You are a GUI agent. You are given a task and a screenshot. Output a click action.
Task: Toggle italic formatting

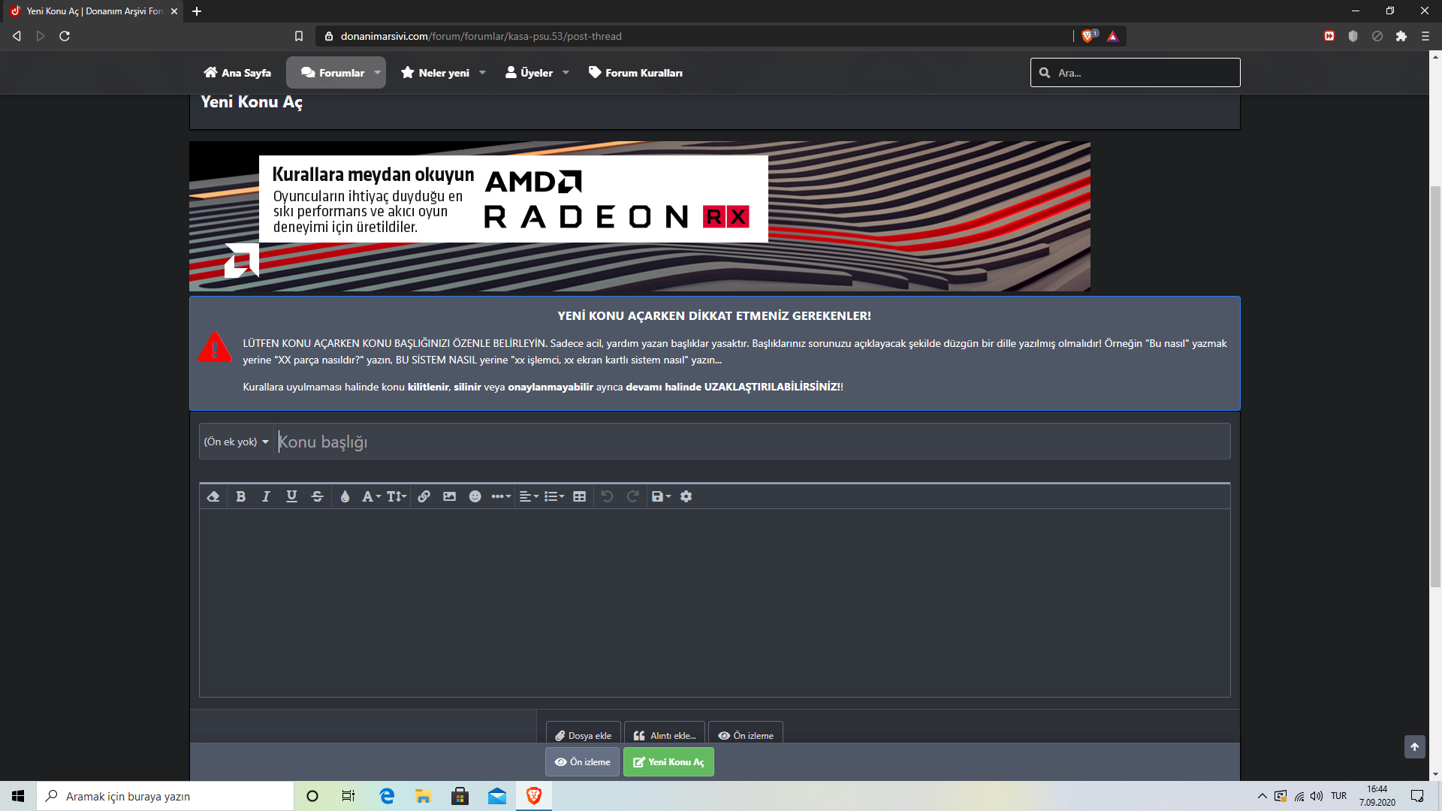(x=266, y=496)
